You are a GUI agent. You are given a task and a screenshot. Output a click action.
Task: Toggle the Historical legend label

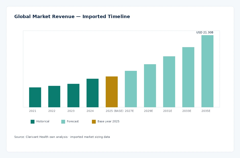tap(43, 122)
